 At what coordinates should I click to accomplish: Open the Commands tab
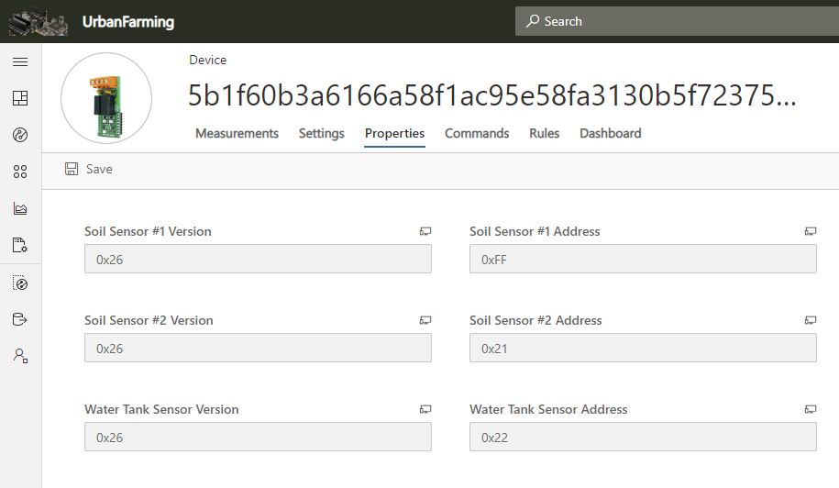pos(477,134)
